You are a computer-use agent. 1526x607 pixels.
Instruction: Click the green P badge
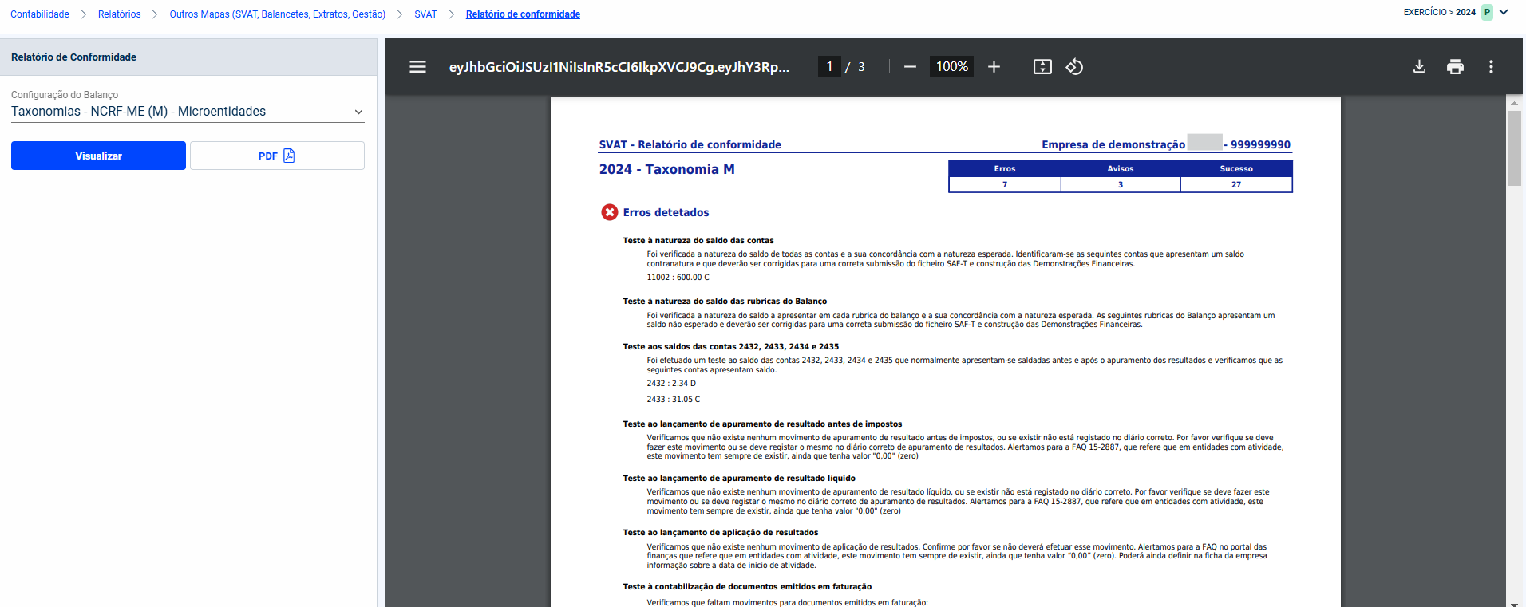pos(1487,12)
